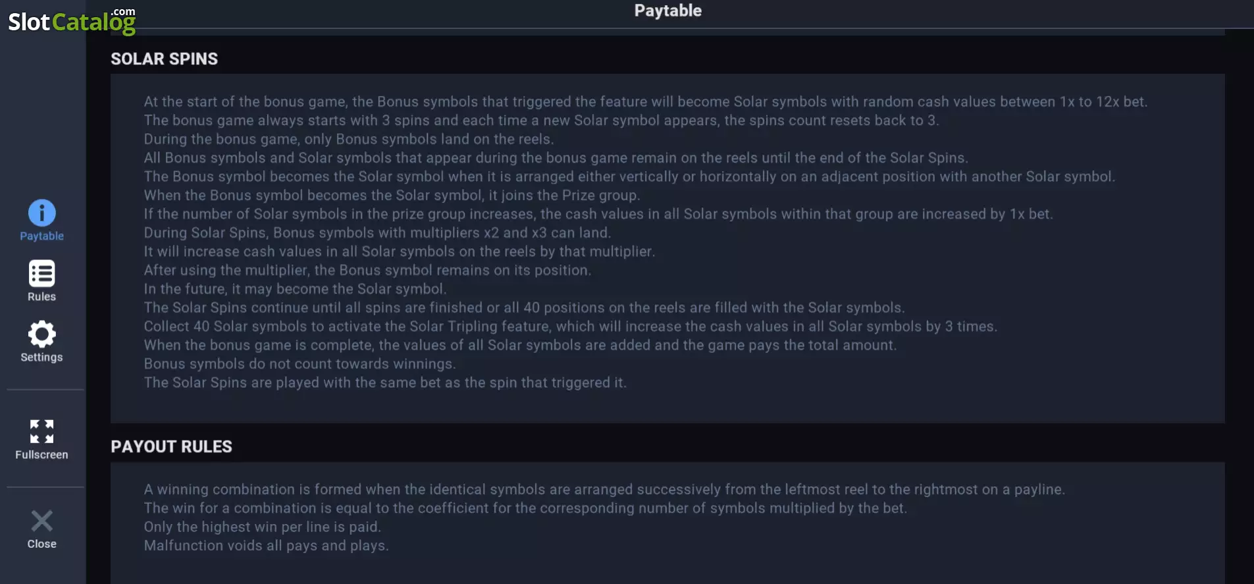Click the Settings text label
Image resolution: width=1254 pixels, height=584 pixels.
pyautogui.click(x=41, y=357)
